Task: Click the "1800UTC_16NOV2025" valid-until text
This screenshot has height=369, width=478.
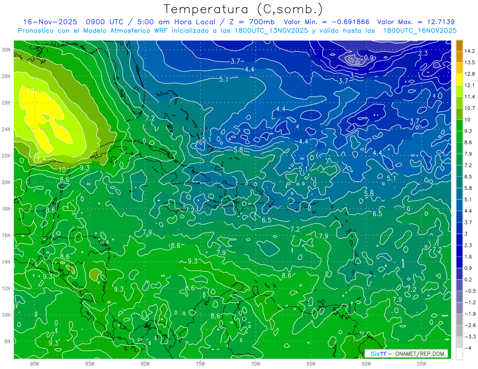Action: (419, 31)
